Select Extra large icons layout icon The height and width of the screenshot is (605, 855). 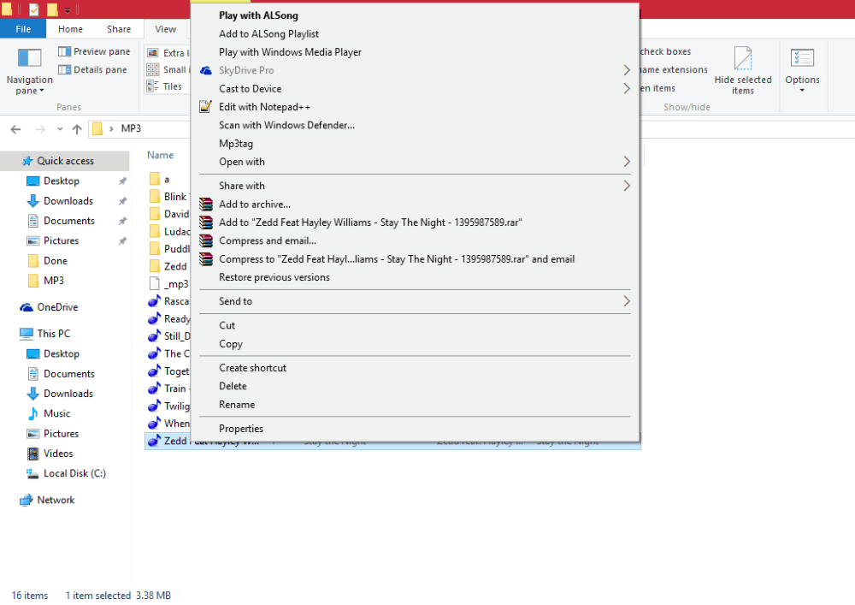(153, 53)
